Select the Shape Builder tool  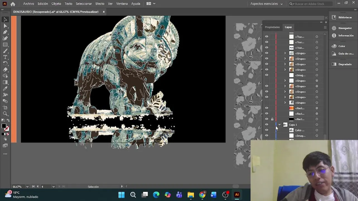[5, 76]
